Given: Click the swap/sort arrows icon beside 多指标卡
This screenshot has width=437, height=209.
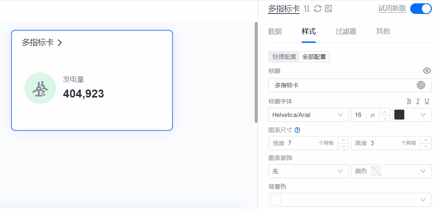Looking at the screenshot, I should tap(307, 9).
